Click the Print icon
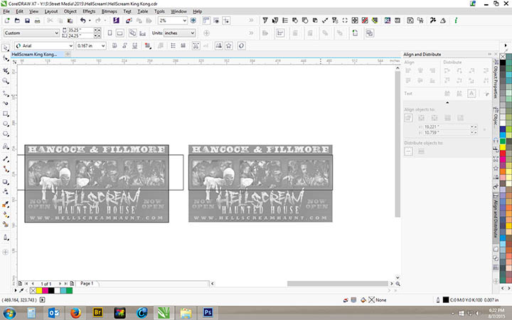 pos(38,21)
